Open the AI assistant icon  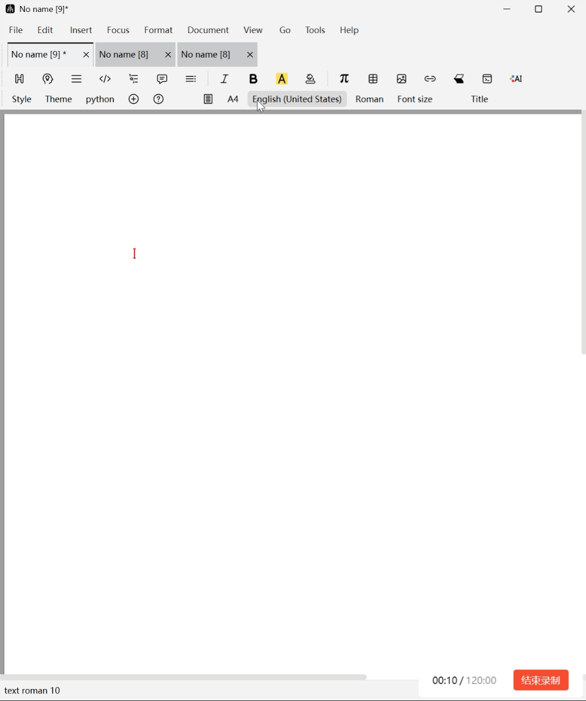point(516,79)
